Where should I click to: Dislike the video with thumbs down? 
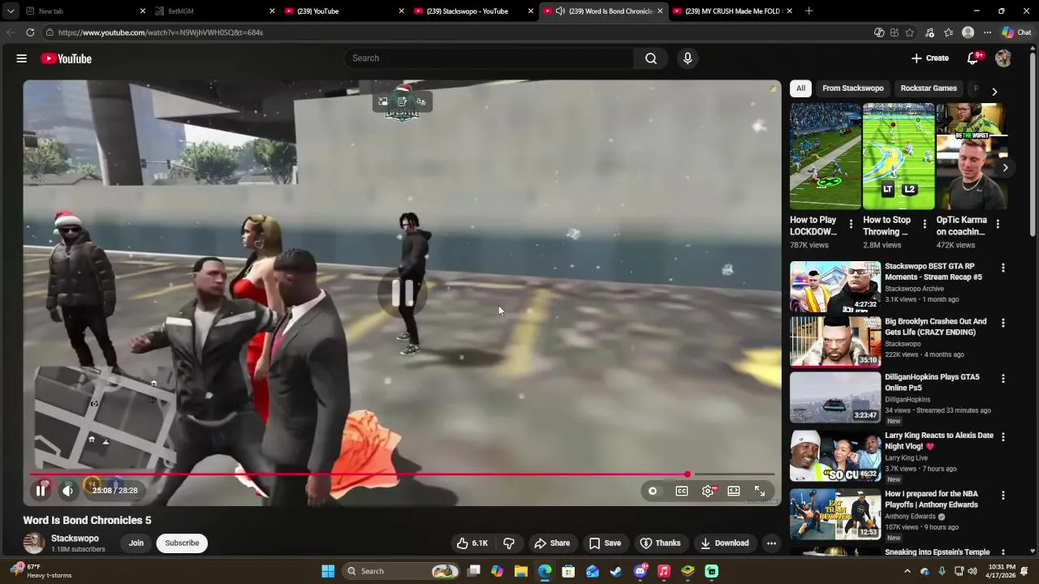509,543
